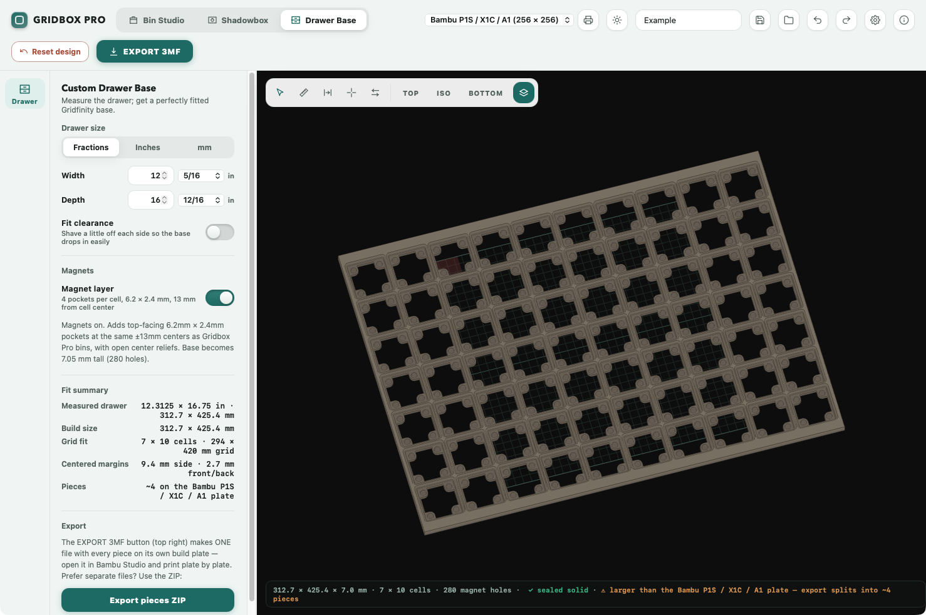Click Build size '312.7 × 425.4 mm' value

[197, 429]
